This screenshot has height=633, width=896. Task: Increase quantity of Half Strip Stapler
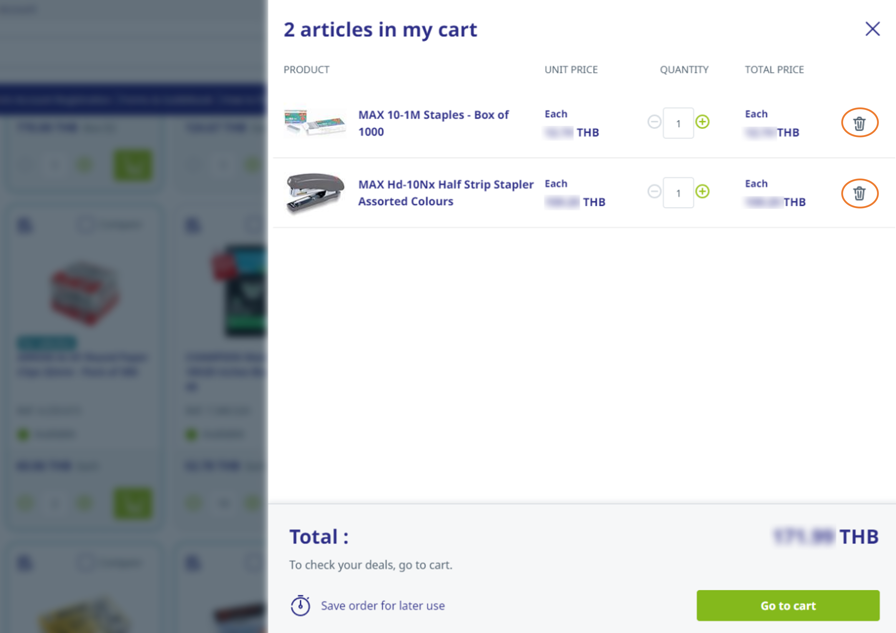coord(702,192)
